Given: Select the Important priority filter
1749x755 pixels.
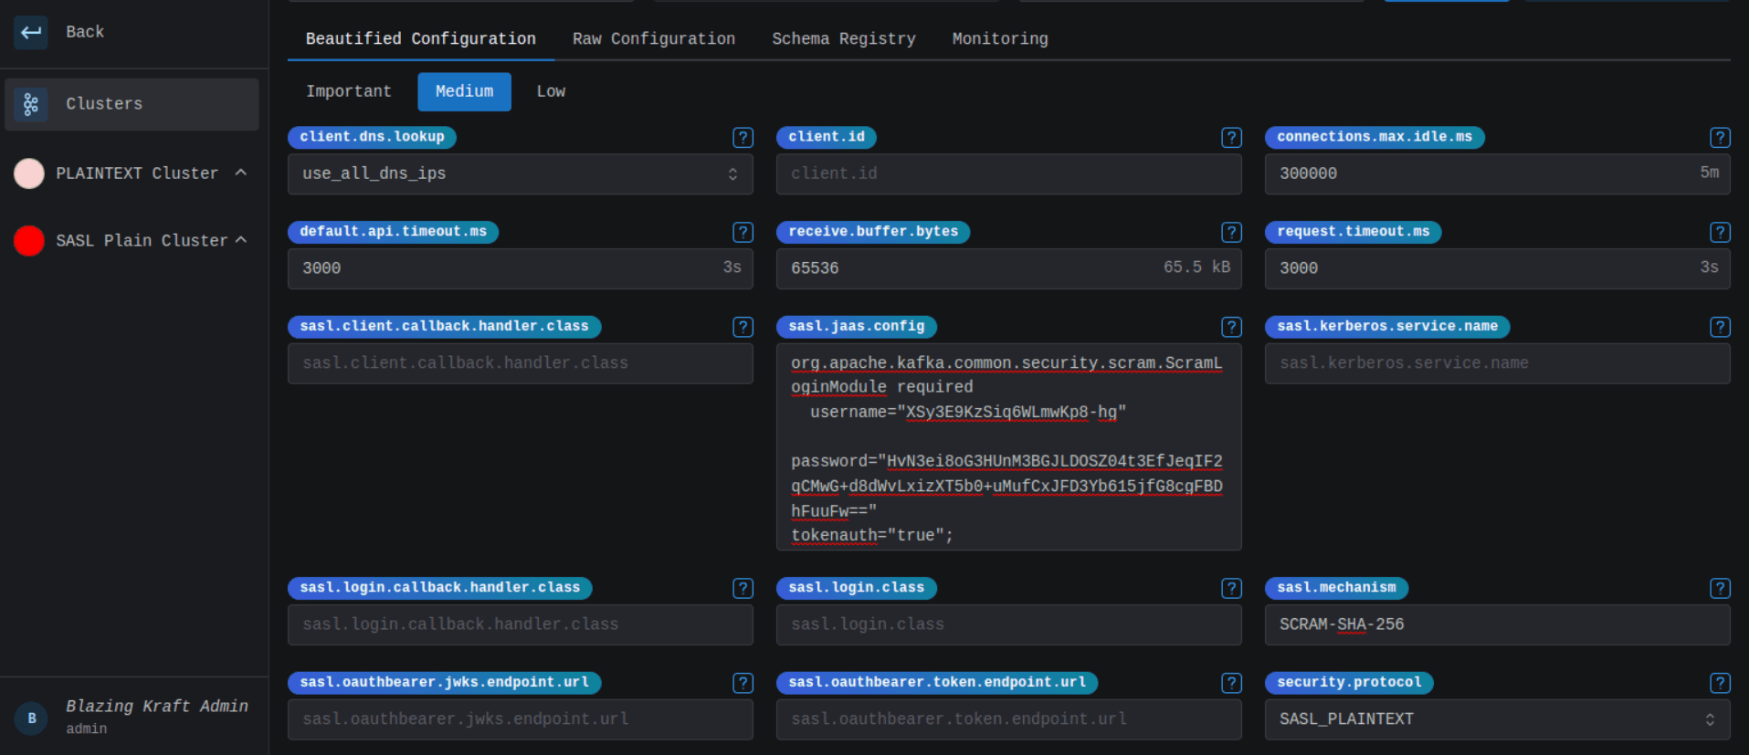Looking at the screenshot, I should 349,91.
